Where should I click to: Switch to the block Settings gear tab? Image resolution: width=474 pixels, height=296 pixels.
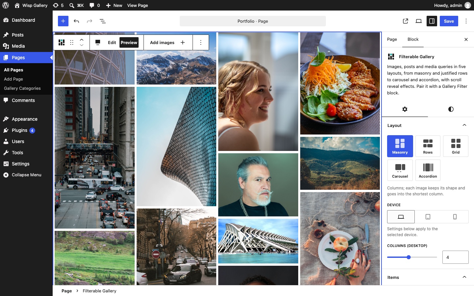405,109
